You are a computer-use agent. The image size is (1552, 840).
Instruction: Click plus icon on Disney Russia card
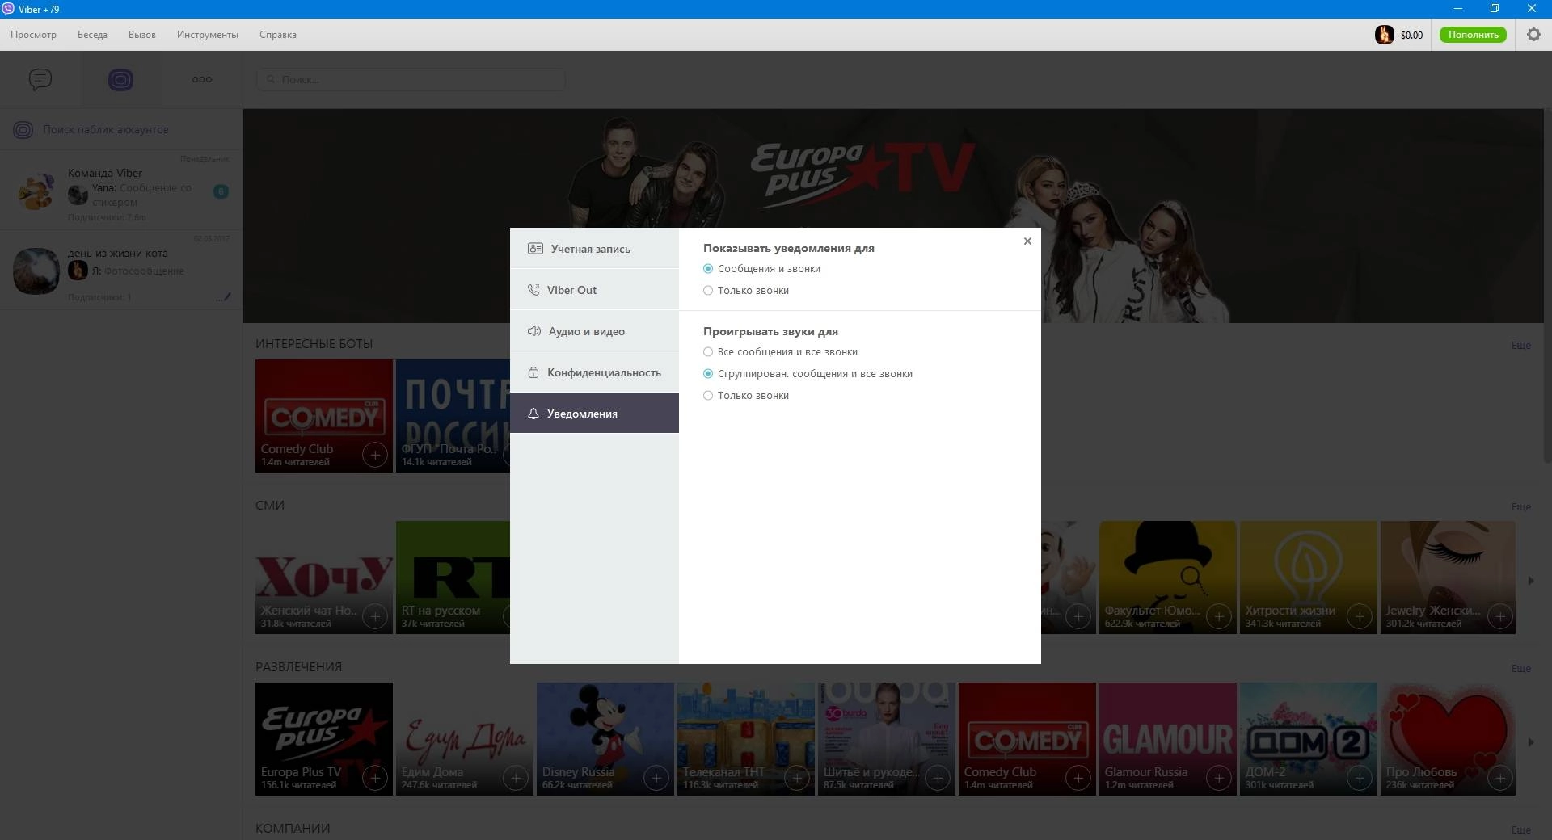[x=656, y=779]
